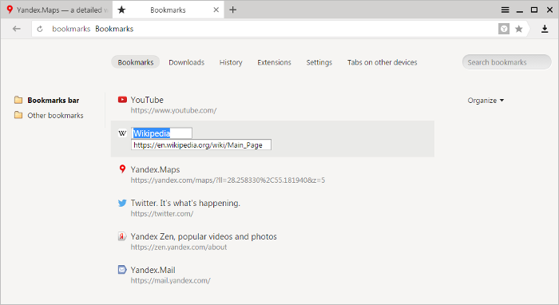Open the Extensions section
The width and height of the screenshot is (559, 305).
(274, 62)
